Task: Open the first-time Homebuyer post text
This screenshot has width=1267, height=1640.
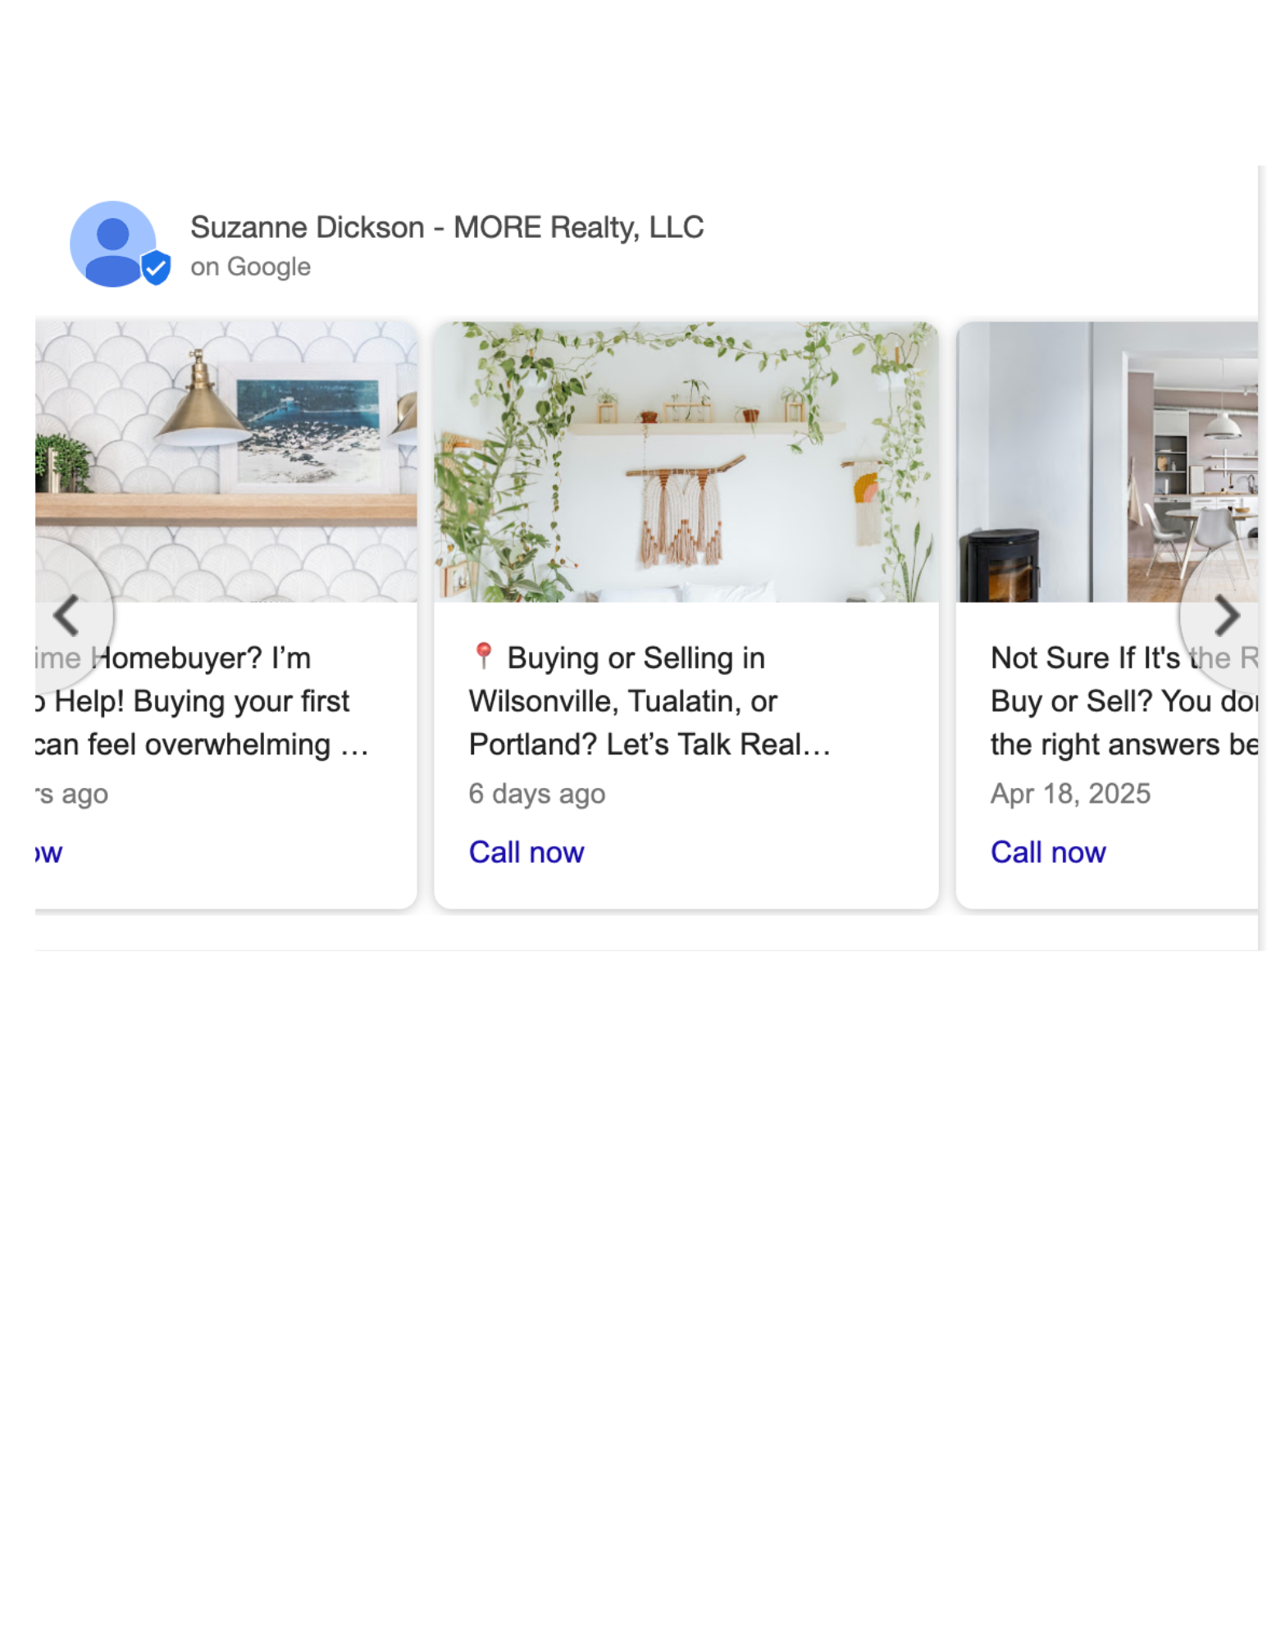Action: 201,701
